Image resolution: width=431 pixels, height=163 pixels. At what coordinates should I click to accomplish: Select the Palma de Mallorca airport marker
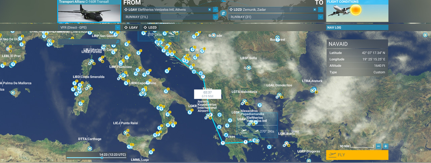[x=13, y=92]
